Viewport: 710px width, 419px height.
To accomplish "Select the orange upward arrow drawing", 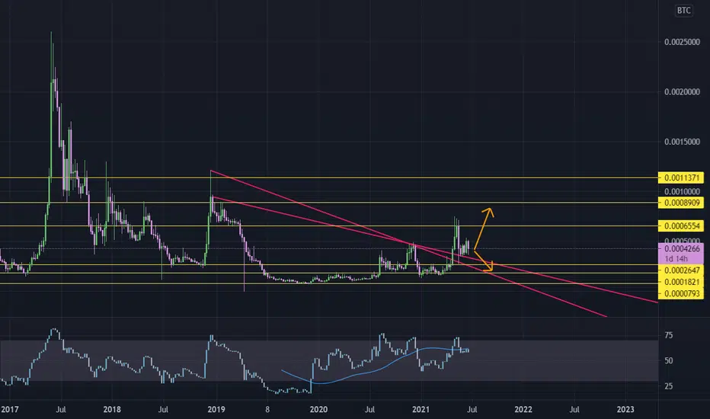I will pyautogui.click(x=483, y=229).
